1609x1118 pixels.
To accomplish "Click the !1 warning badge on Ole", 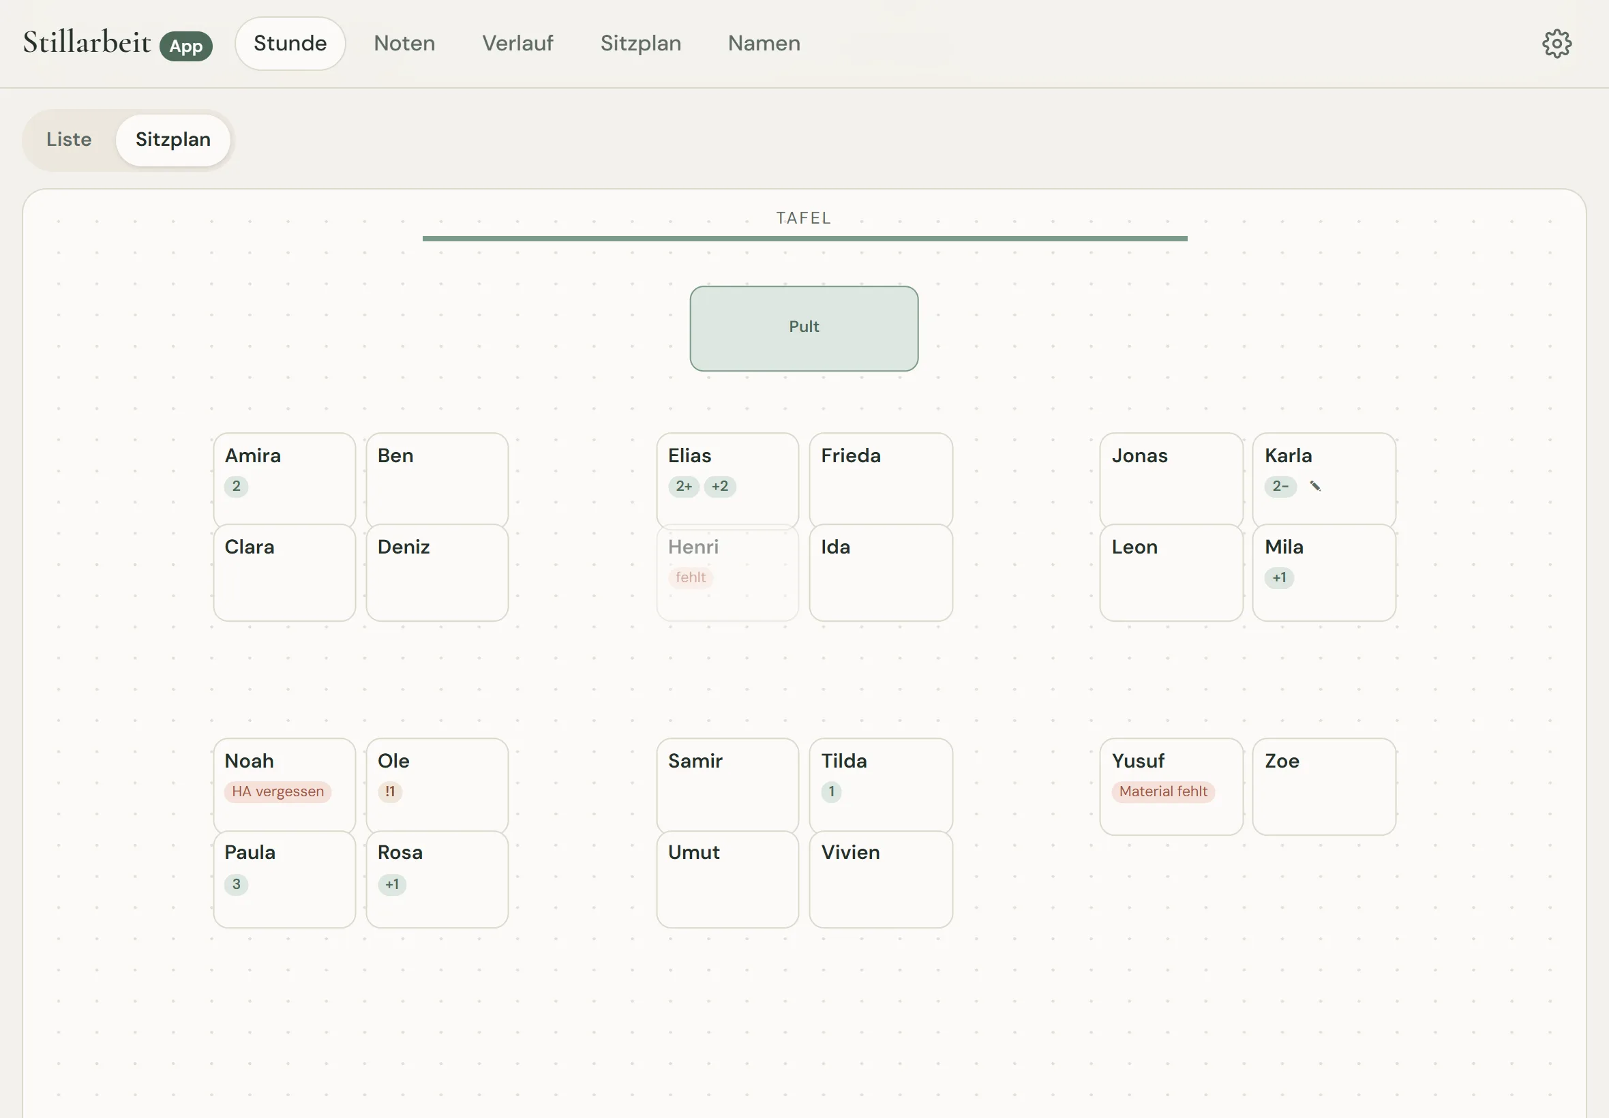I will 389,791.
